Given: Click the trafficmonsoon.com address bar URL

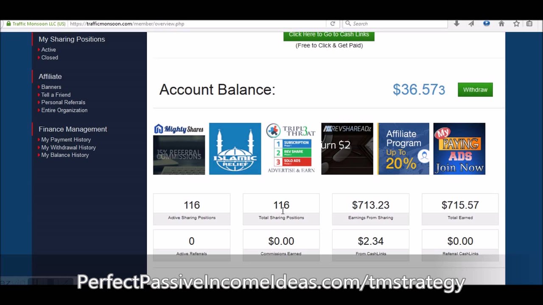Looking at the screenshot, I should (127, 24).
